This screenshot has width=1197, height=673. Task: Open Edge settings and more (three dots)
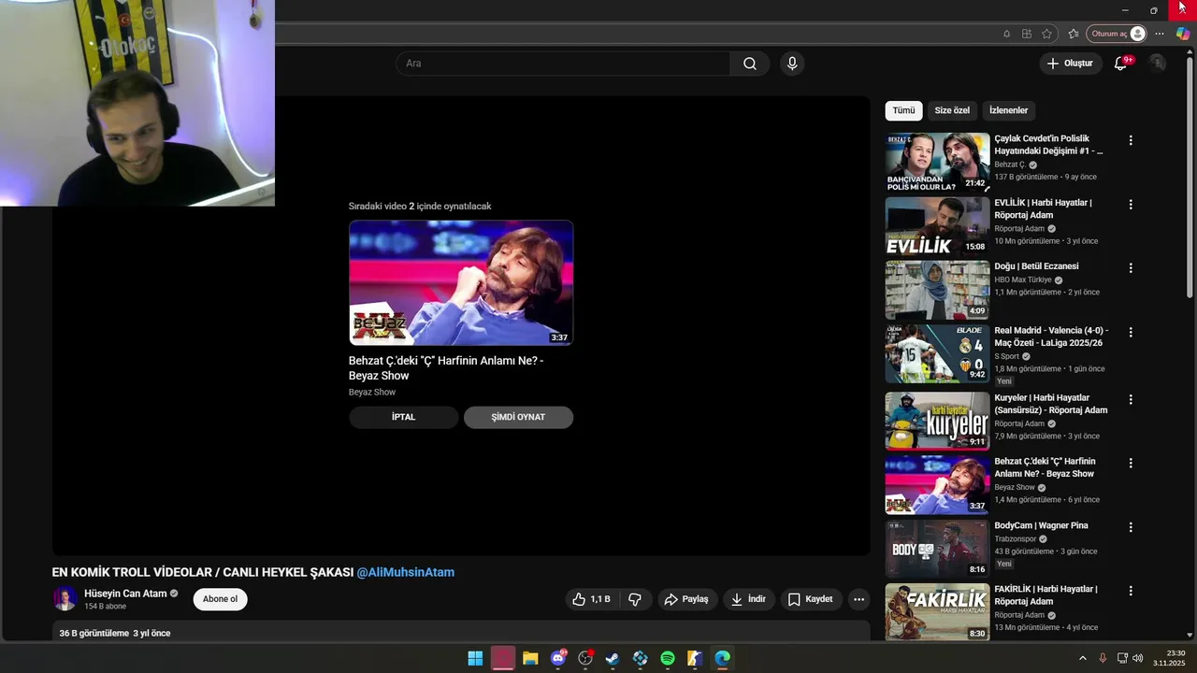click(x=1160, y=34)
